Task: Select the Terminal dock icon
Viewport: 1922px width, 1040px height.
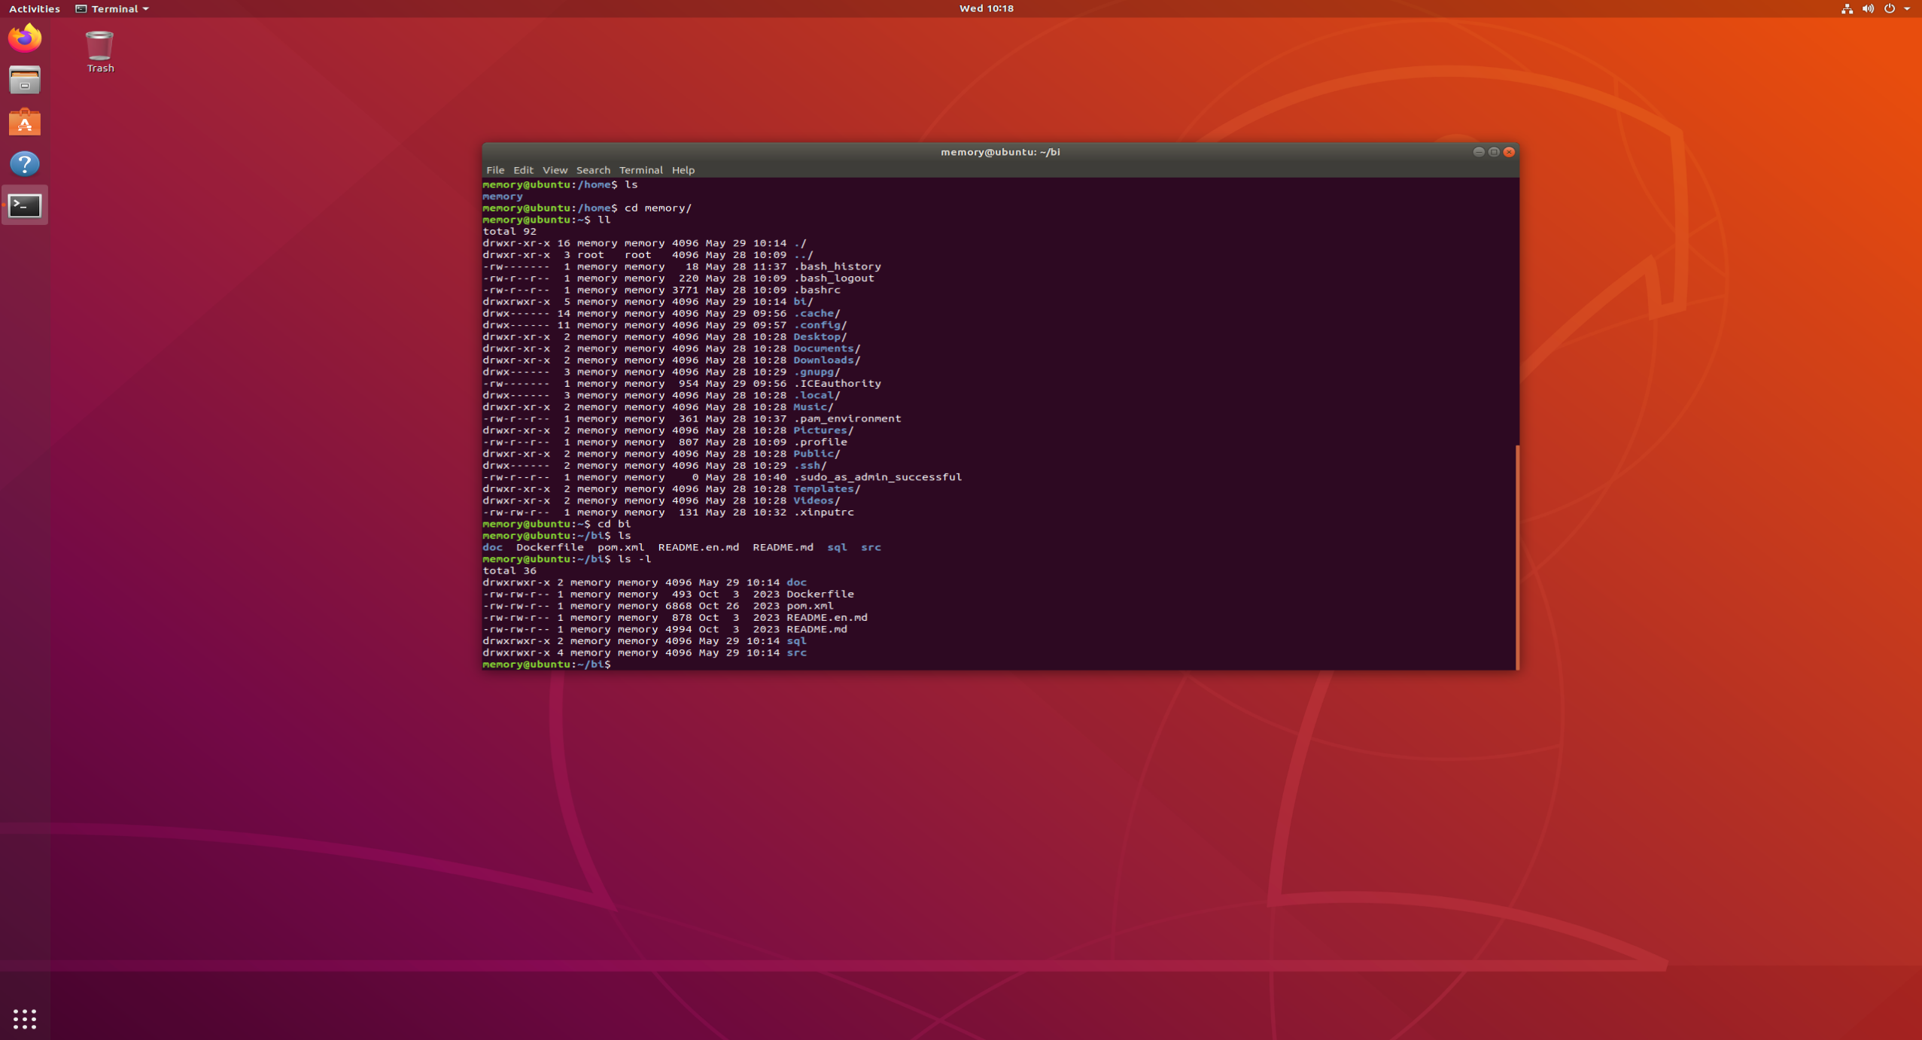Action: [x=25, y=205]
